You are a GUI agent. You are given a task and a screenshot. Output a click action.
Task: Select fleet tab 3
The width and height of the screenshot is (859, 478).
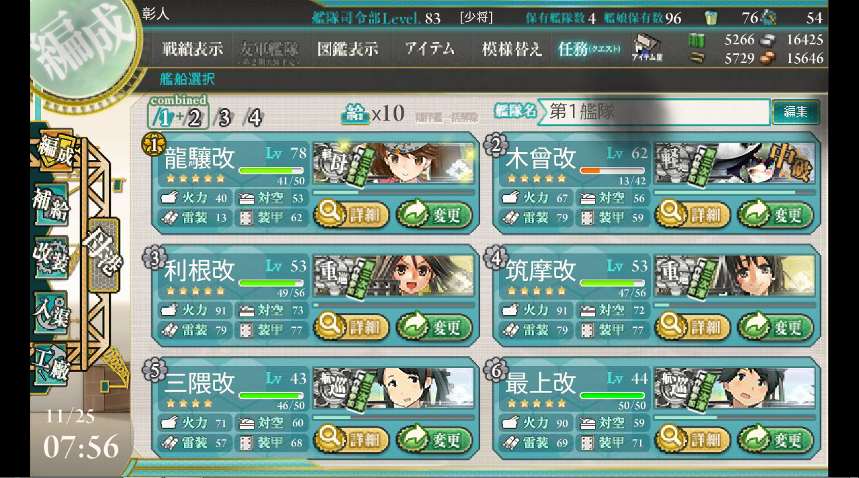224,118
